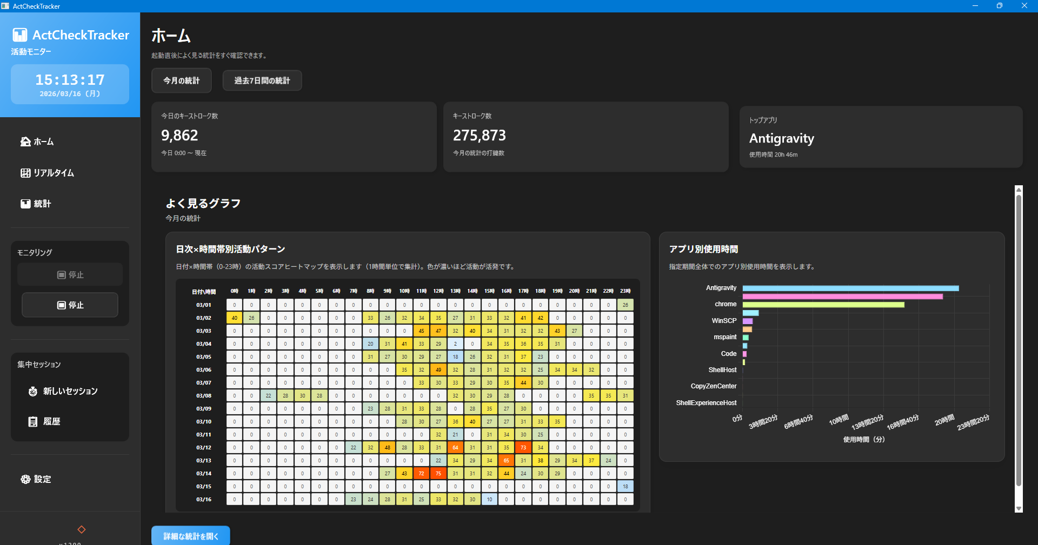Open リアルタイム page from sidebar
Screen dimensions: 1038x545
coord(54,173)
